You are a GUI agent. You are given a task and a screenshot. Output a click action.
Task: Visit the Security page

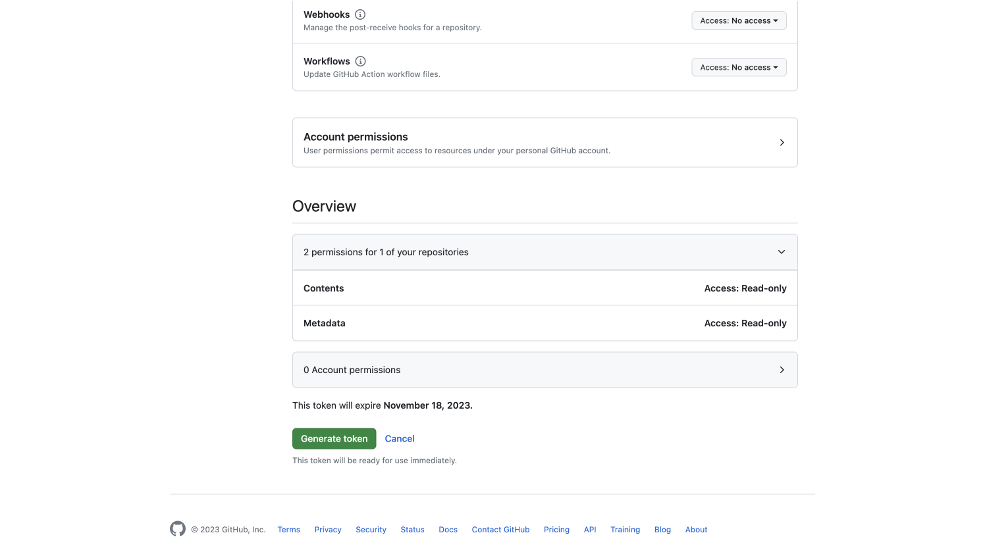[371, 529]
